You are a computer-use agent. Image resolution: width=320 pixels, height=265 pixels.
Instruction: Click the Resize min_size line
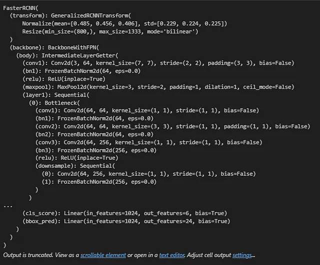[x=110, y=31]
